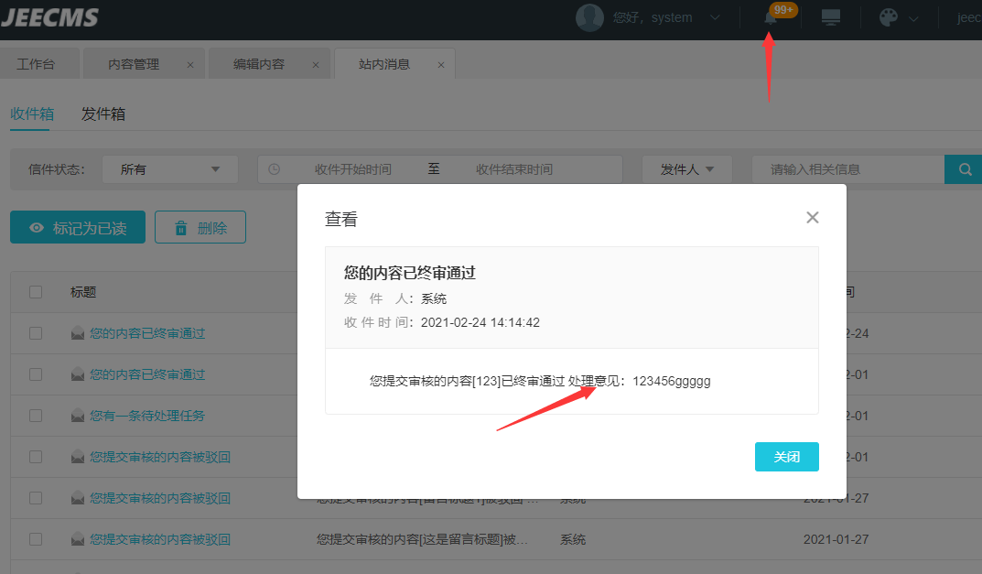Check the box for first 被驳回 row
Viewport: 982px width, 574px height.
[x=36, y=457]
